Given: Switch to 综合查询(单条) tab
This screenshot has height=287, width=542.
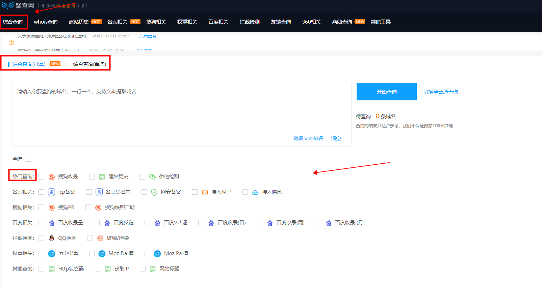Looking at the screenshot, I should point(89,64).
